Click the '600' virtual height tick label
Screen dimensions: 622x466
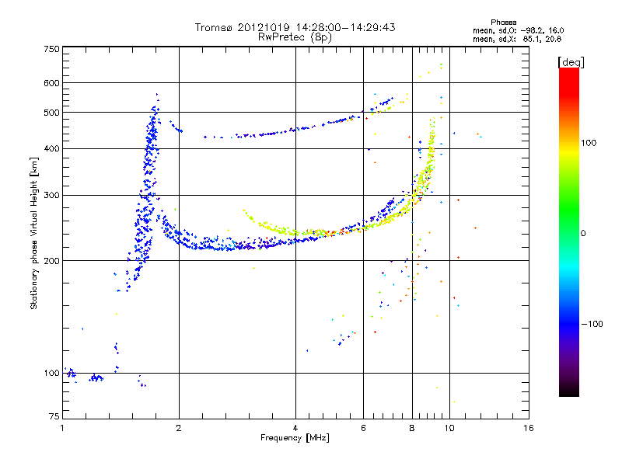tap(51, 83)
